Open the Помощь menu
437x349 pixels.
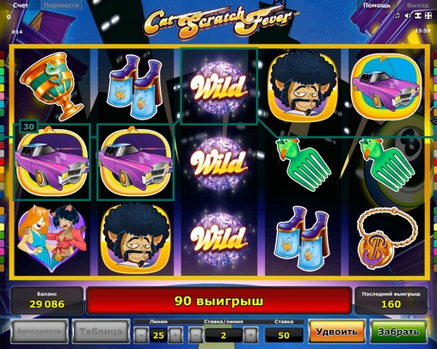(x=377, y=5)
